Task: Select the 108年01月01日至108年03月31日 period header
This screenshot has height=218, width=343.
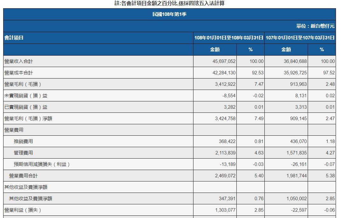Action: (x=229, y=38)
